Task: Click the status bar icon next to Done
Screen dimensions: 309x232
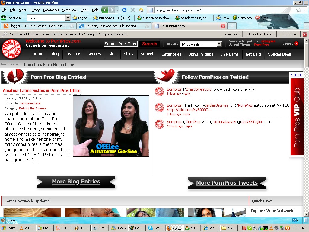Action: coord(3,220)
